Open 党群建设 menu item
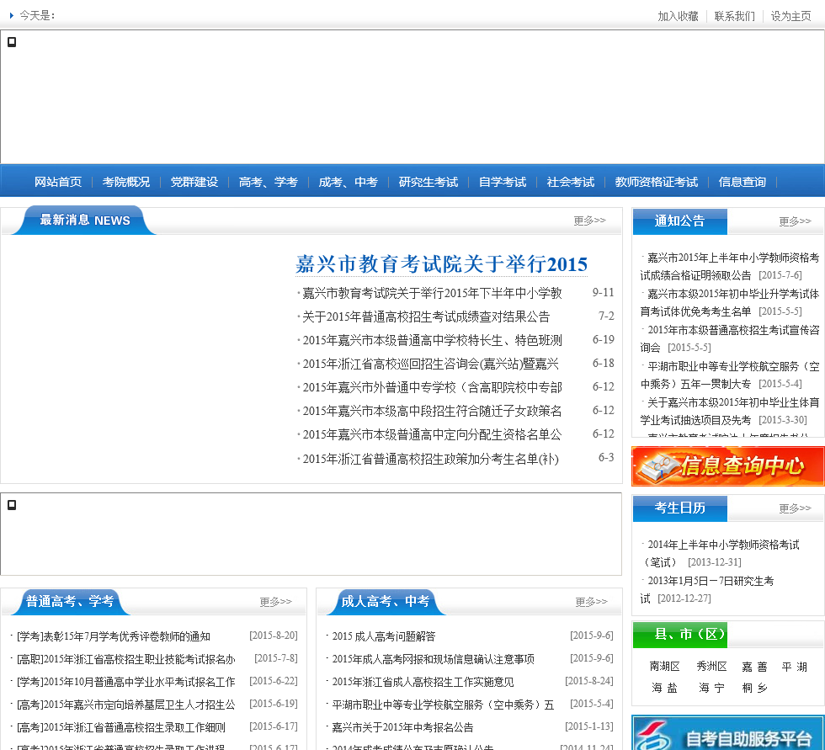This screenshot has width=825, height=750. (x=194, y=182)
